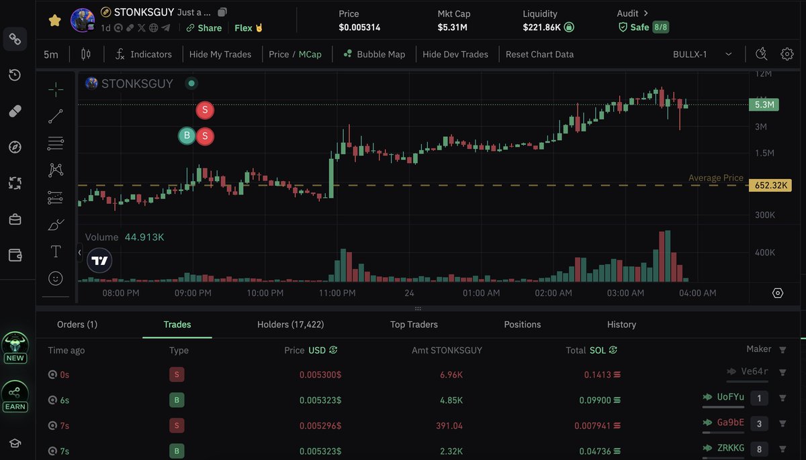This screenshot has width=806, height=460.
Task: Switch to the Positions tab
Action: (x=523, y=324)
